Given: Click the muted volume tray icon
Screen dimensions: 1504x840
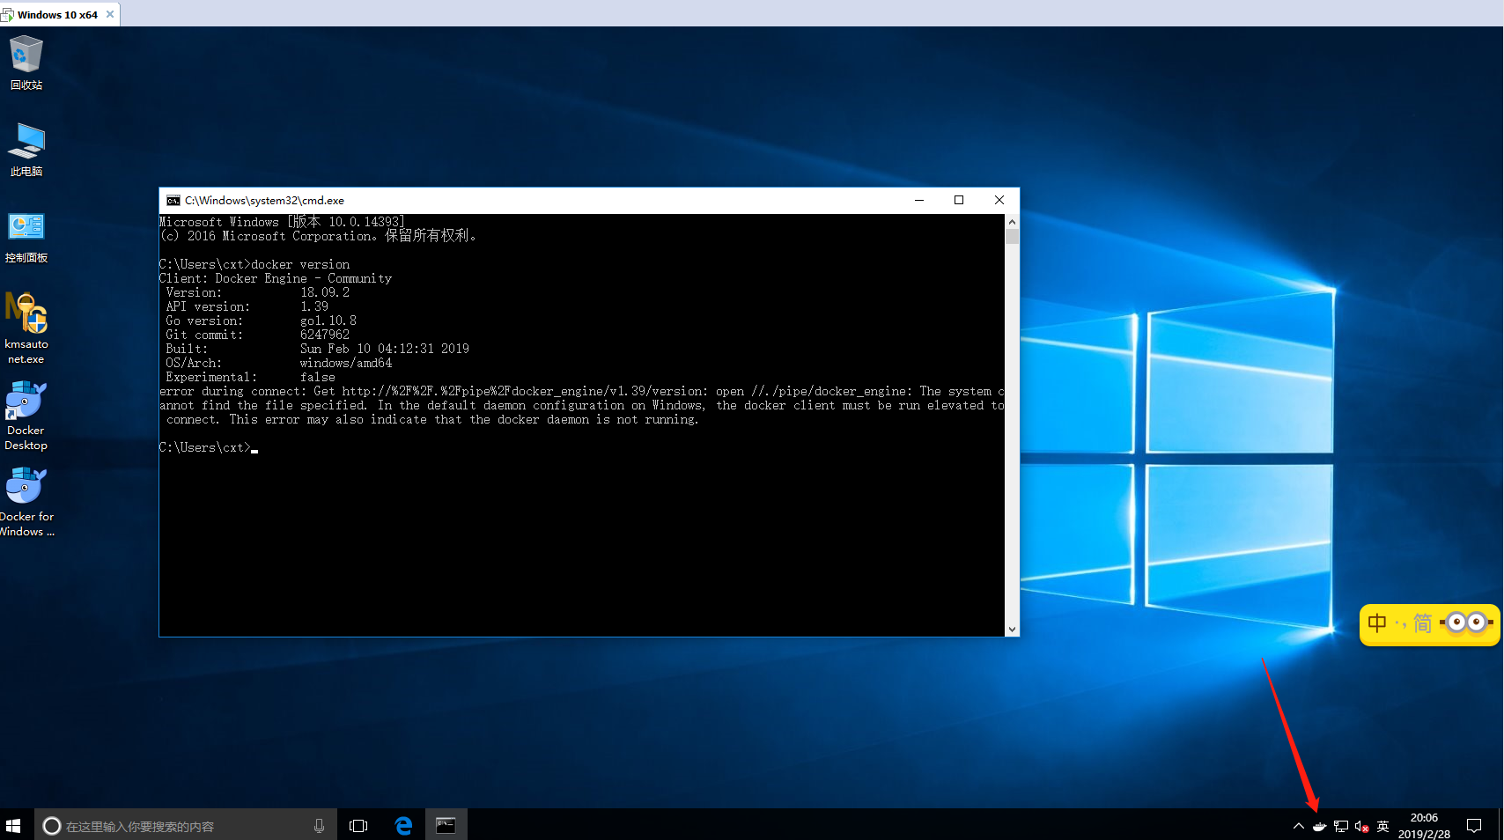Looking at the screenshot, I should pyautogui.click(x=1361, y=826).
